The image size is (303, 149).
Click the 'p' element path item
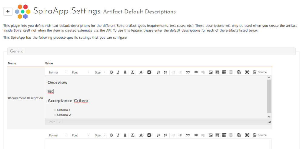point(59,122)
